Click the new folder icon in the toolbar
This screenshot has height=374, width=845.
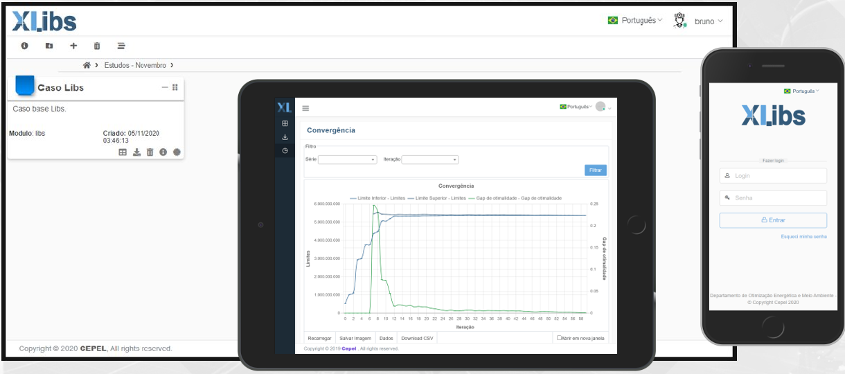click(49, 46)
